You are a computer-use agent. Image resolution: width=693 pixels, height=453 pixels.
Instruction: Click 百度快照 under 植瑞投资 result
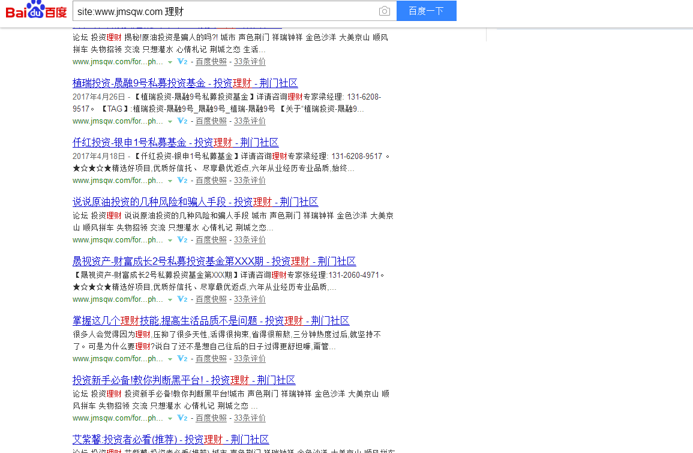tap(211, 121)
